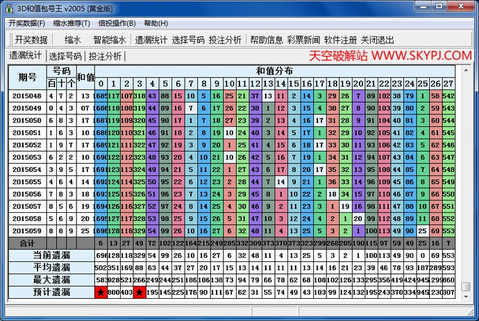Image resolution: width=479 pixels, height=321 pixels.
Task: Open 帮助信息 from the toolbar
Action: click(267, 40)
